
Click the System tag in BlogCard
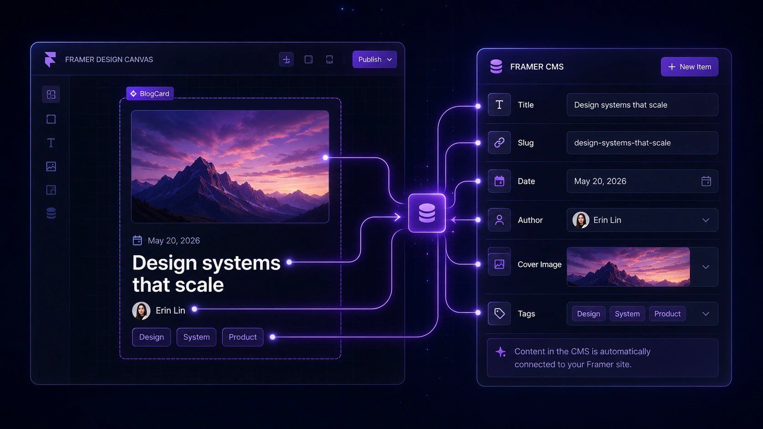coord(196,337)
